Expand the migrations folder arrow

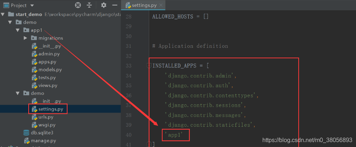pyautogui.click(x=25, y=38)
